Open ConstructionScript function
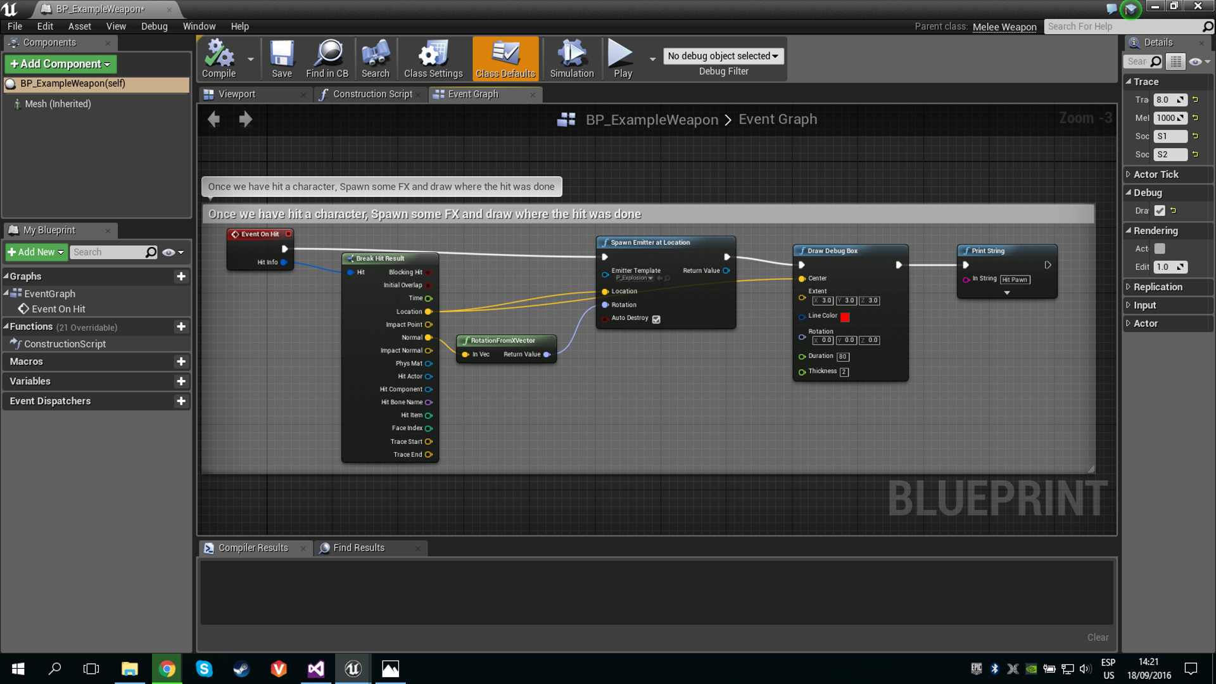The height and width of the screenshot is (684, 1216). click(x=65, y=344)
